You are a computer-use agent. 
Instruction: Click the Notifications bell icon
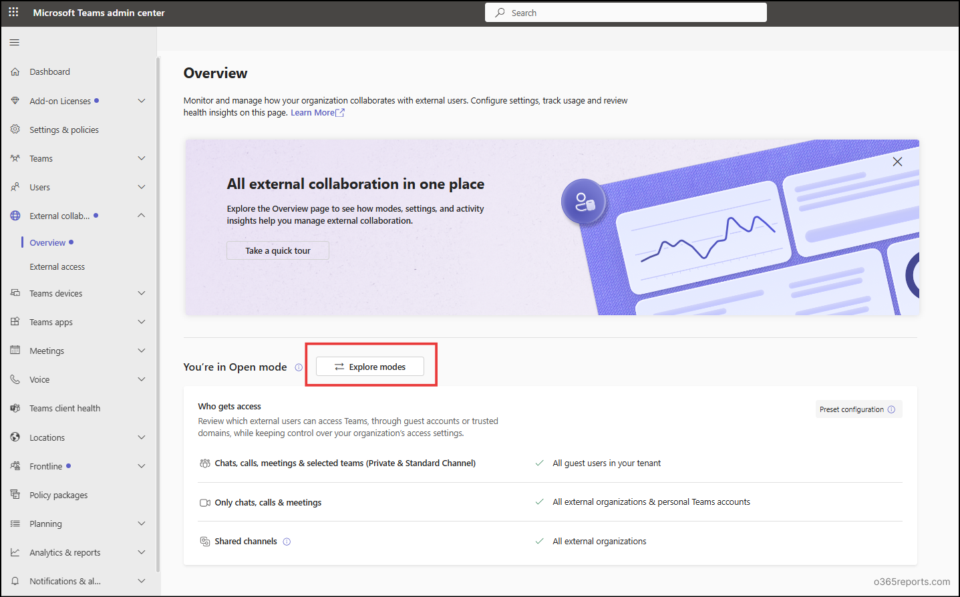click(x=15, y=581)
